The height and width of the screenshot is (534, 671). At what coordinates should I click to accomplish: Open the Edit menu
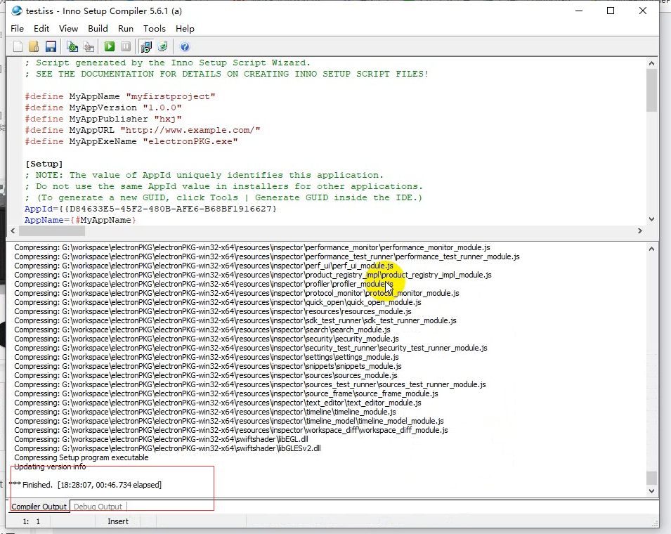click(41, 29)
